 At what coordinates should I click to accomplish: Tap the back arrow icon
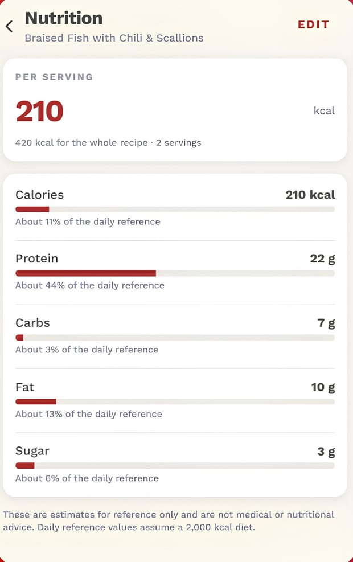click(9, 26)
